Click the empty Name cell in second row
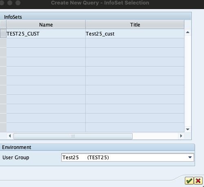This screenshot has width=204, height=187. 46,43
